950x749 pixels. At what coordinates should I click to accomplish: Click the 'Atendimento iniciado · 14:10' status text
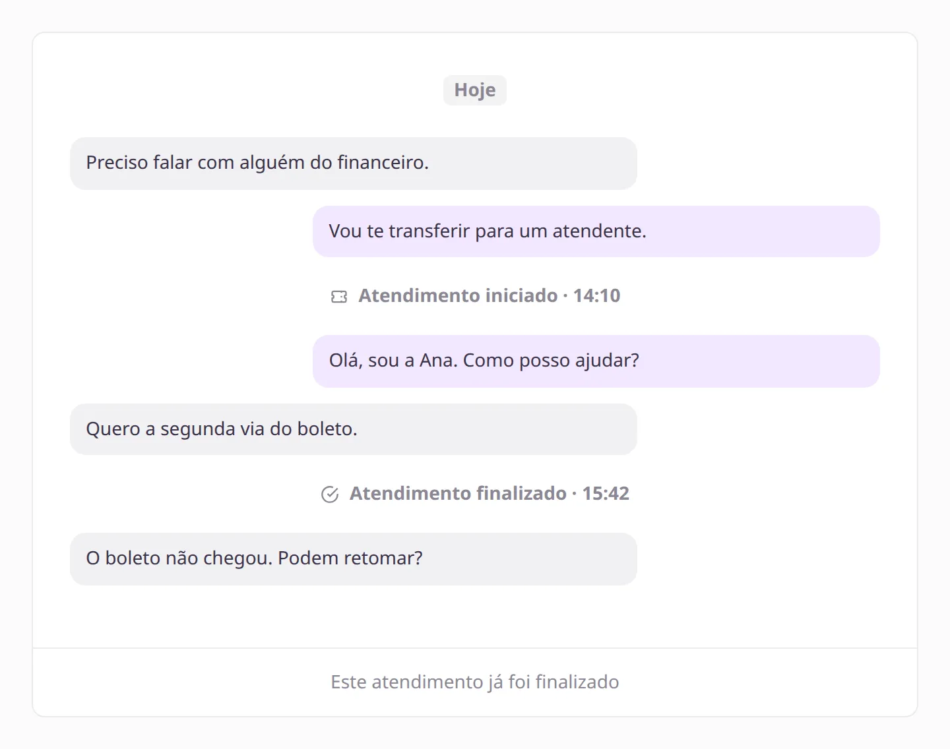pyautogui.click(x=490, y=296)
